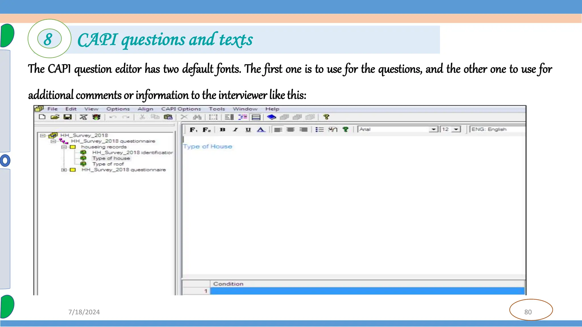The width and height of the screenshot is (582, 327).
Task: Click the magenta and blue lines icon
Action: coord(243,117)
